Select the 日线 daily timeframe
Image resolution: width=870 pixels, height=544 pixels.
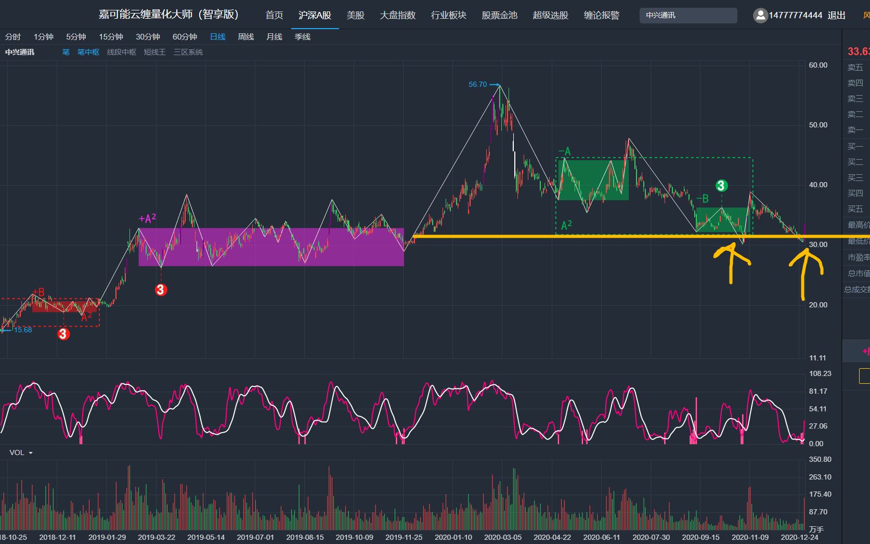218,37
